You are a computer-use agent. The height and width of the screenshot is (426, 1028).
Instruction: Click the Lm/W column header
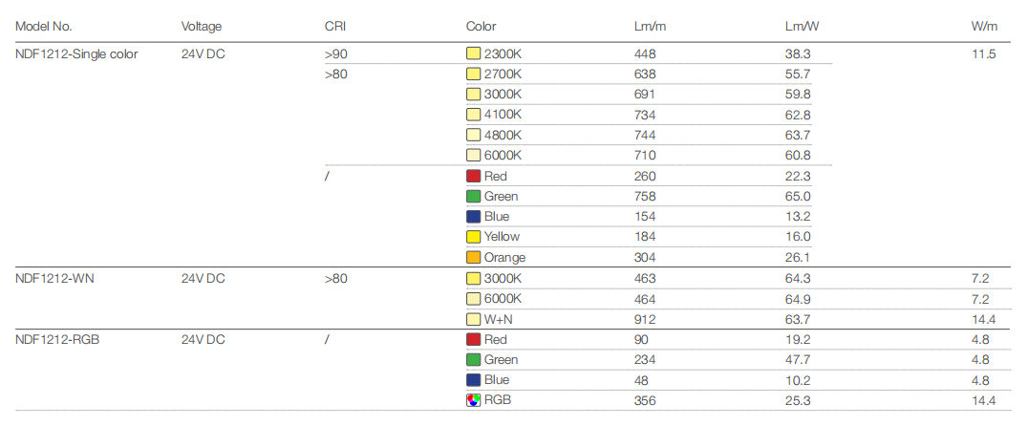(x=803, y=26)
